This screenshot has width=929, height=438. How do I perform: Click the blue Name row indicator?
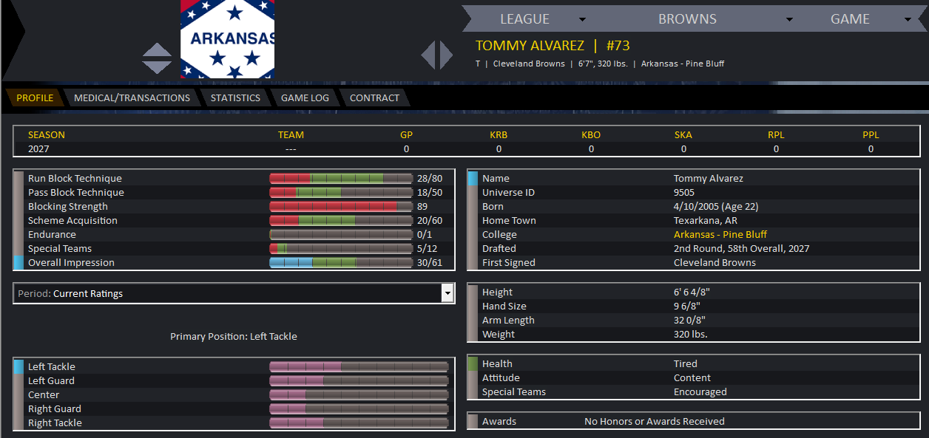point(473,178)
